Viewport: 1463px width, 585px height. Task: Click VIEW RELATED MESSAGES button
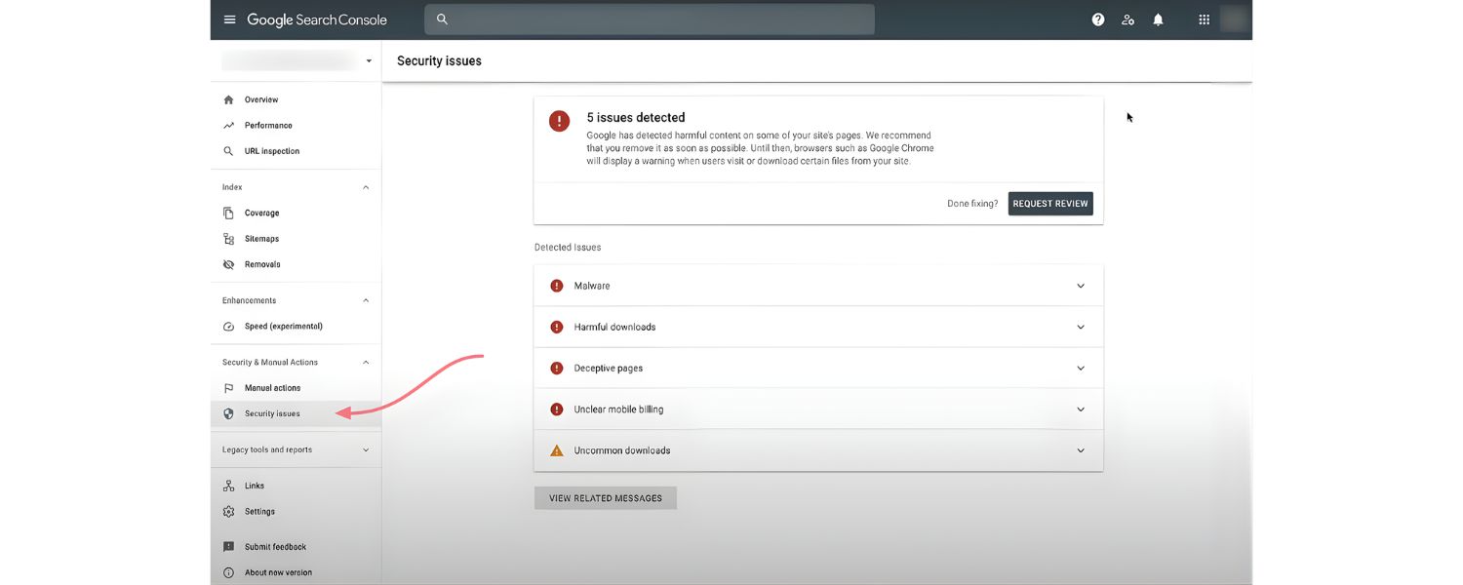605,497
